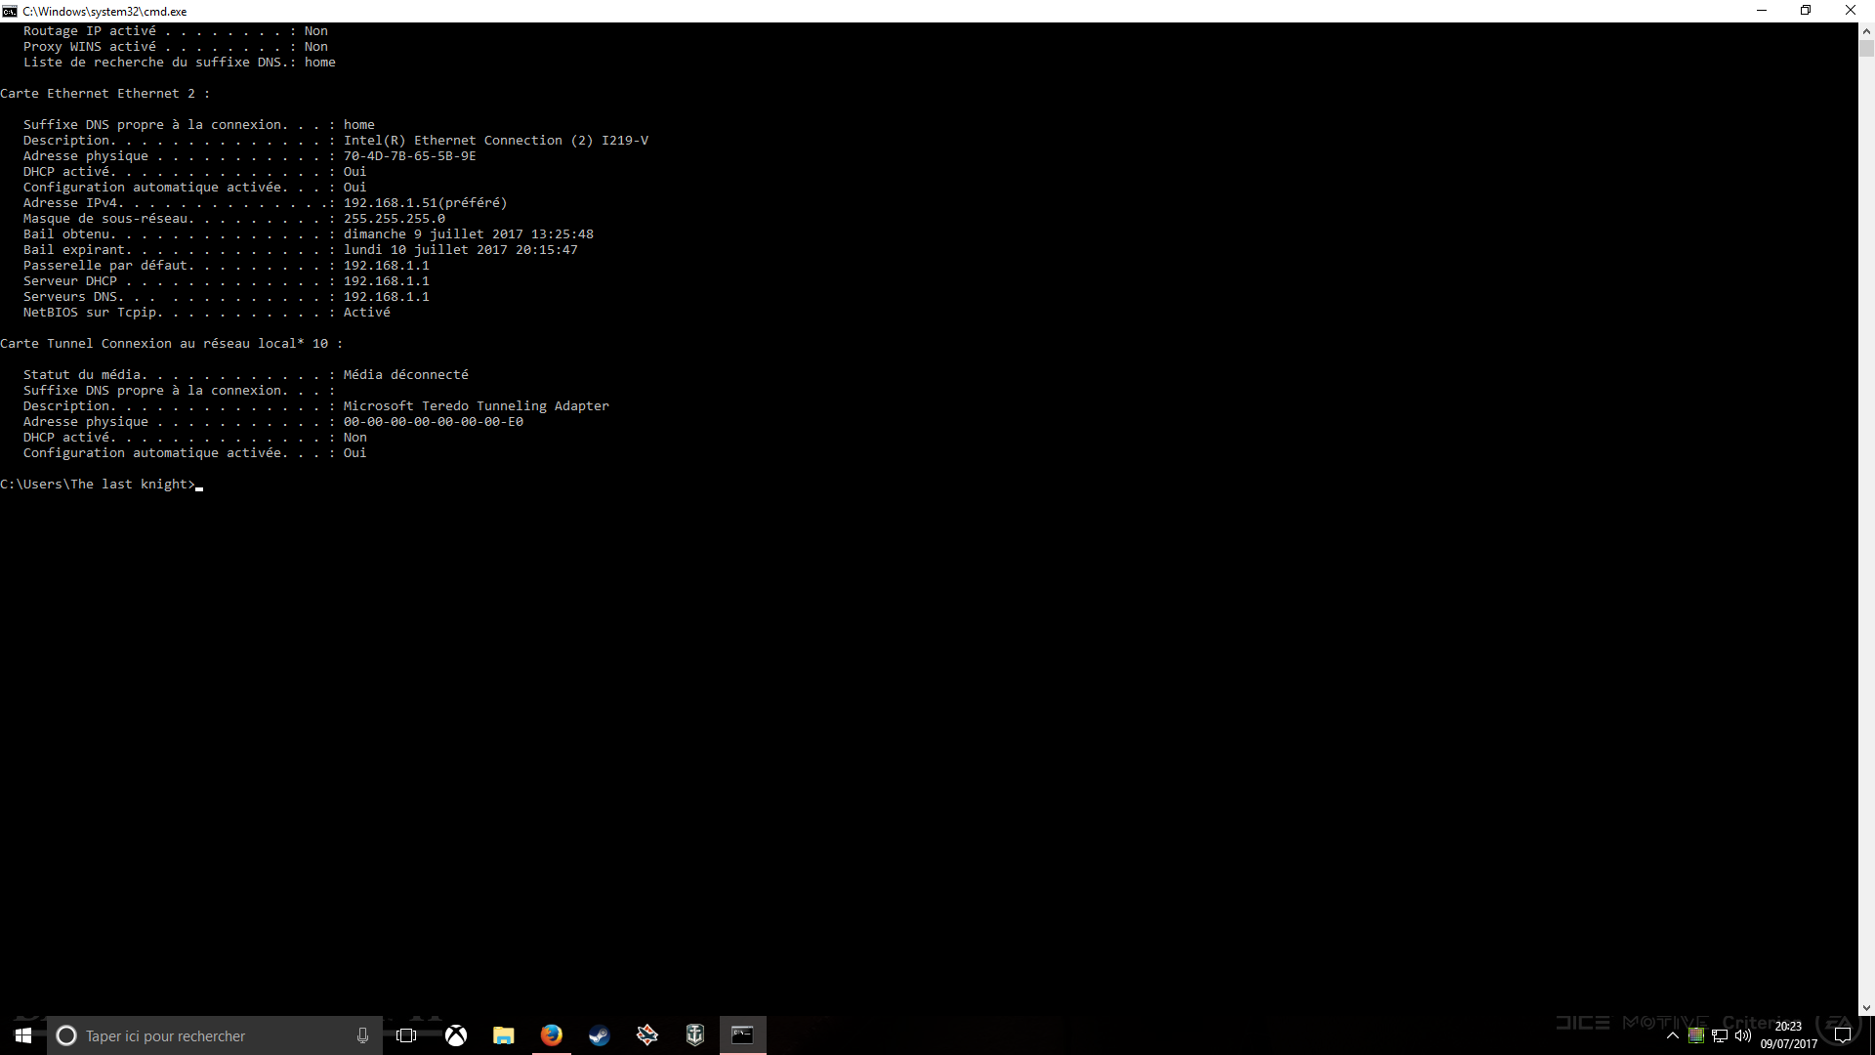1875x1055 pixels.
Task: Open the Action Center notifications
Action: coord(1843,1035)
